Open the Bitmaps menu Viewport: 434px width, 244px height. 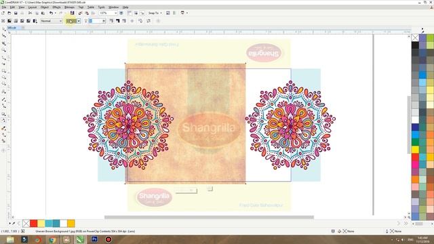pyautogui.click(x=69, y=7)
